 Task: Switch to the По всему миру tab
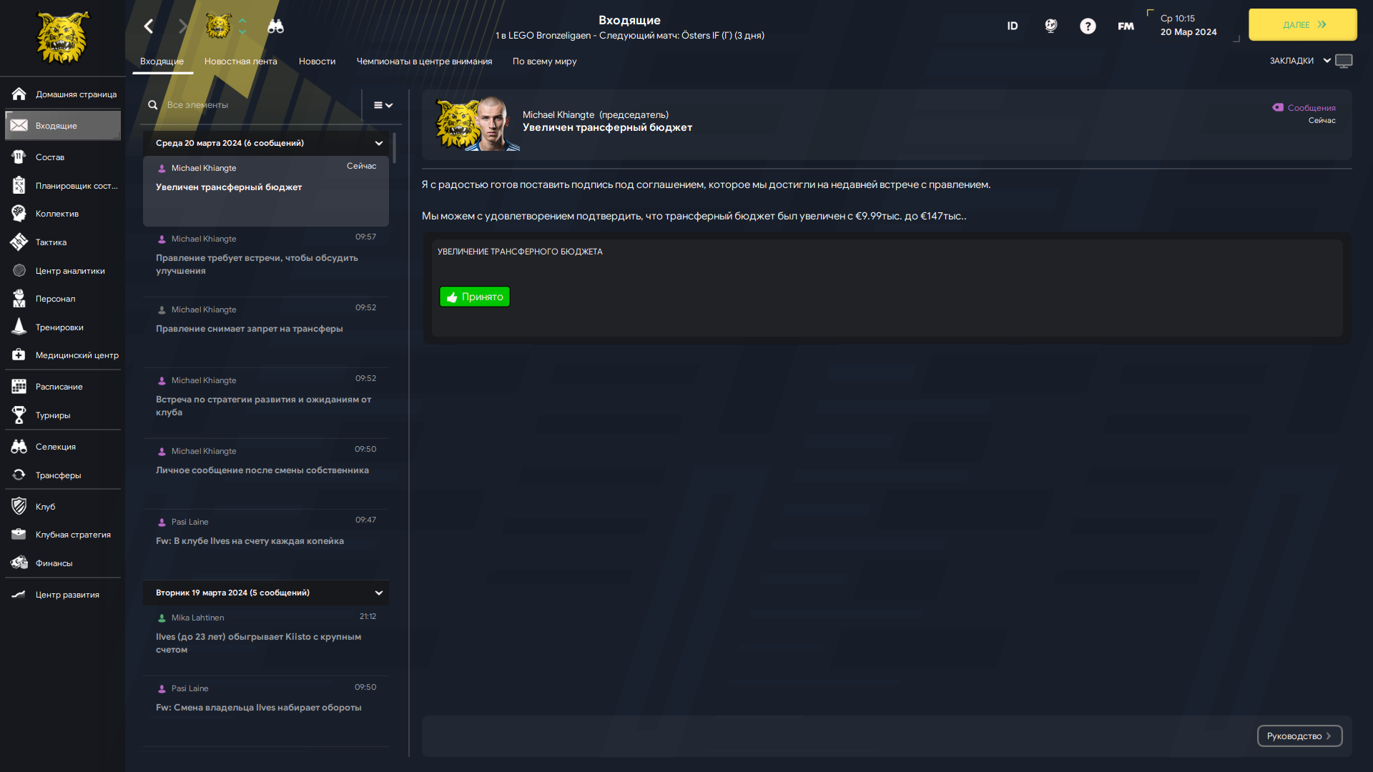tap(544, 61)
